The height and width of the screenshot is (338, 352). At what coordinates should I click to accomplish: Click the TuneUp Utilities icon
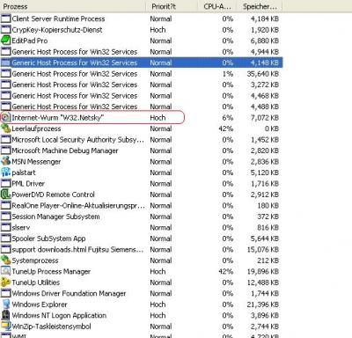(5, 283)
